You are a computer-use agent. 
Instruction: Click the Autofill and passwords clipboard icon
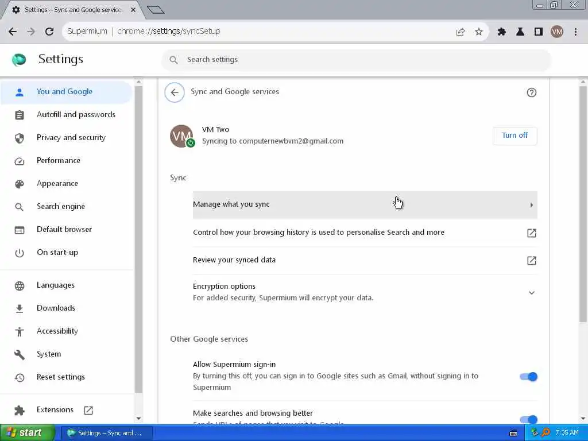coord(20,115)
